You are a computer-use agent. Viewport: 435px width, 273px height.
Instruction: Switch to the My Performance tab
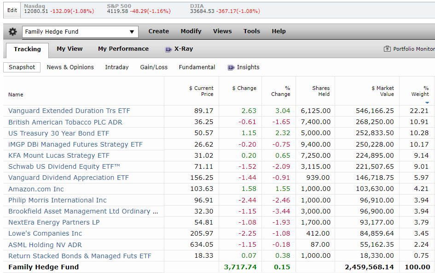coord(123,48)
